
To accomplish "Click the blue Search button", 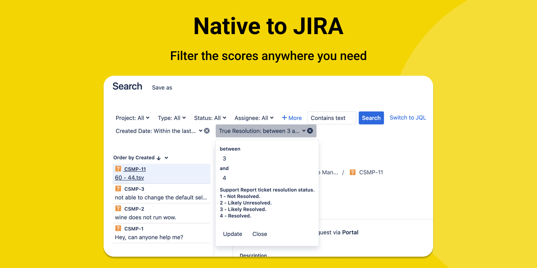I will click(x=371, y=118).
